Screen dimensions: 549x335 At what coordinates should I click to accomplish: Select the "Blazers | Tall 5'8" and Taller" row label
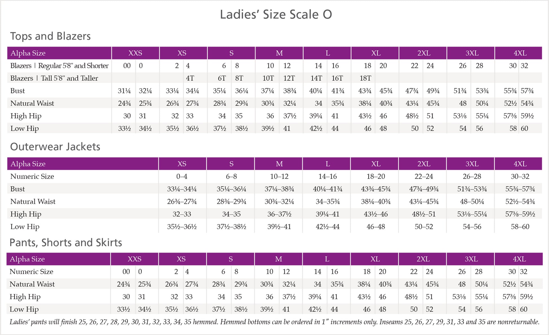[x=54, y=78]
